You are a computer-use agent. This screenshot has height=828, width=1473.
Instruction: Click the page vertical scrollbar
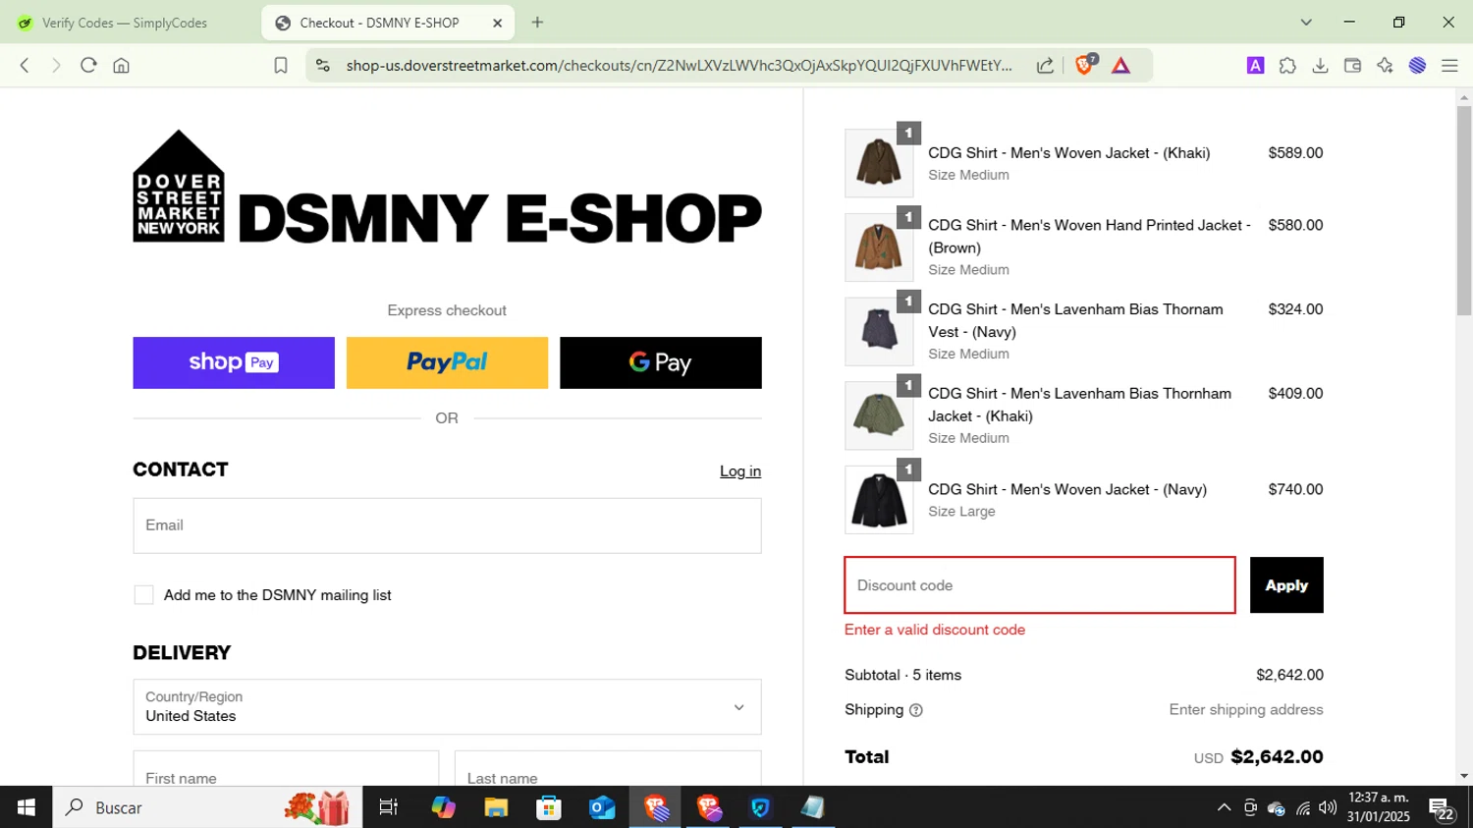(x=1464, y=210)
